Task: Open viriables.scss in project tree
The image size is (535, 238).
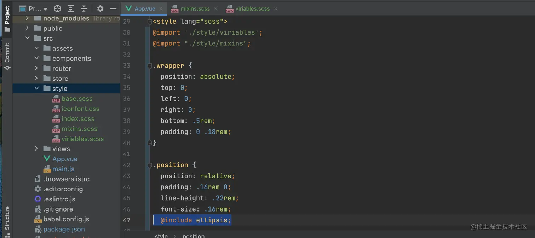Action: click(82, 139)
